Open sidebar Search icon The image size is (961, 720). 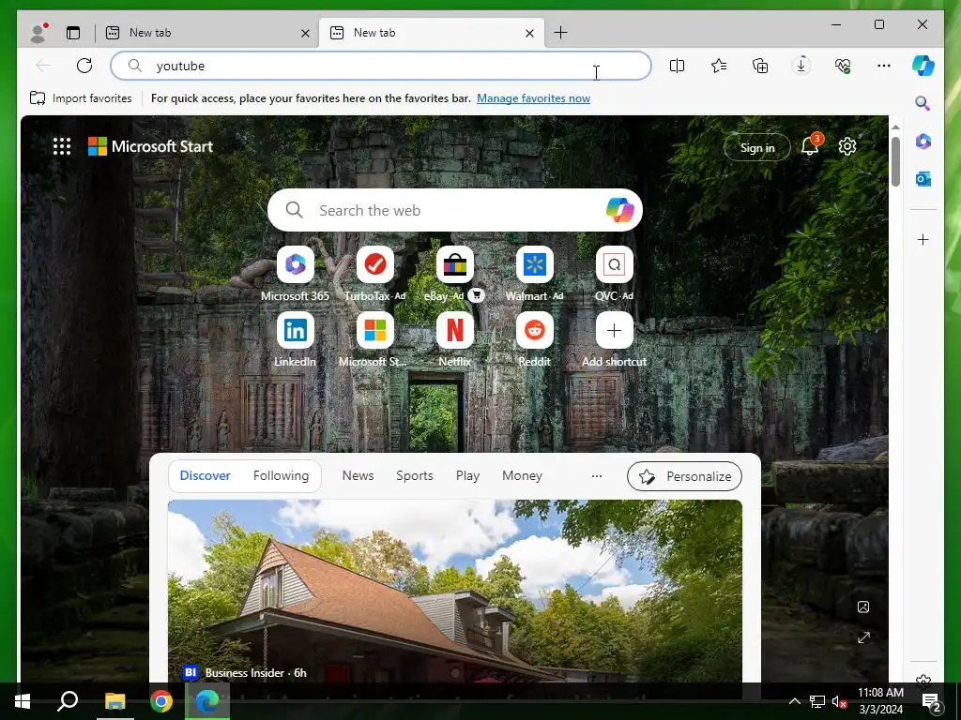point(923,103)
